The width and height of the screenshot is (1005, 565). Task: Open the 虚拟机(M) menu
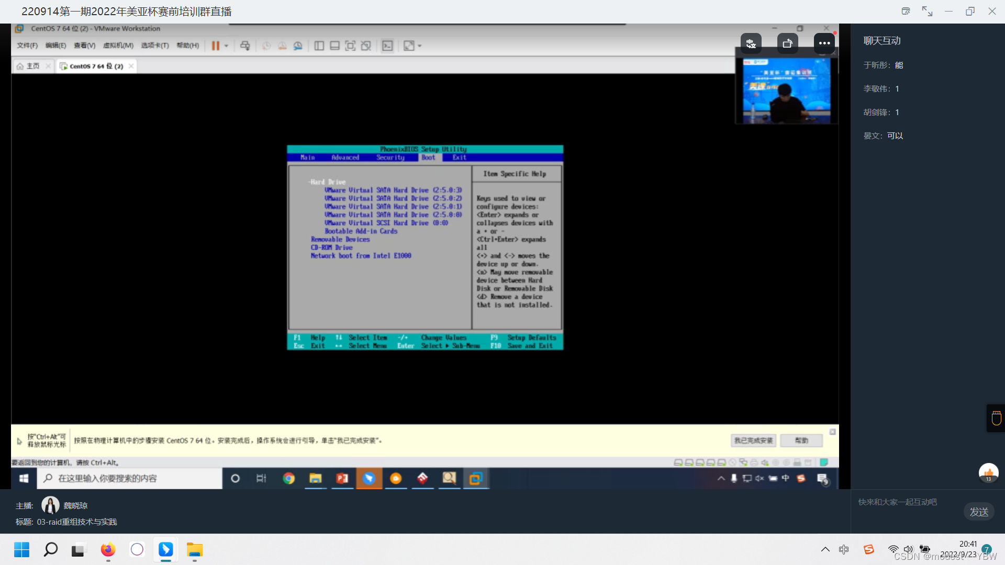tap(118, 46)
